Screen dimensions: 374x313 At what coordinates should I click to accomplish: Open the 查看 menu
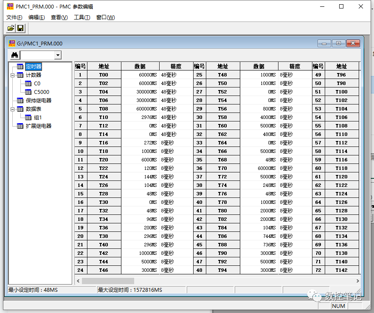59,17
